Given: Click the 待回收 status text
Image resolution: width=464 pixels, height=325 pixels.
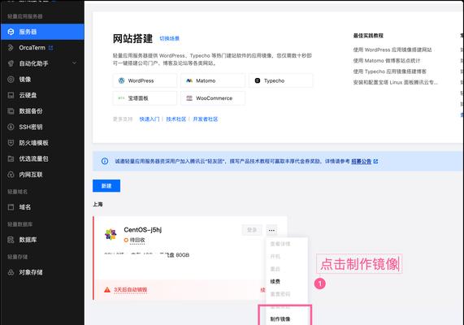Looking at the screenshot, I should (137, 240).
